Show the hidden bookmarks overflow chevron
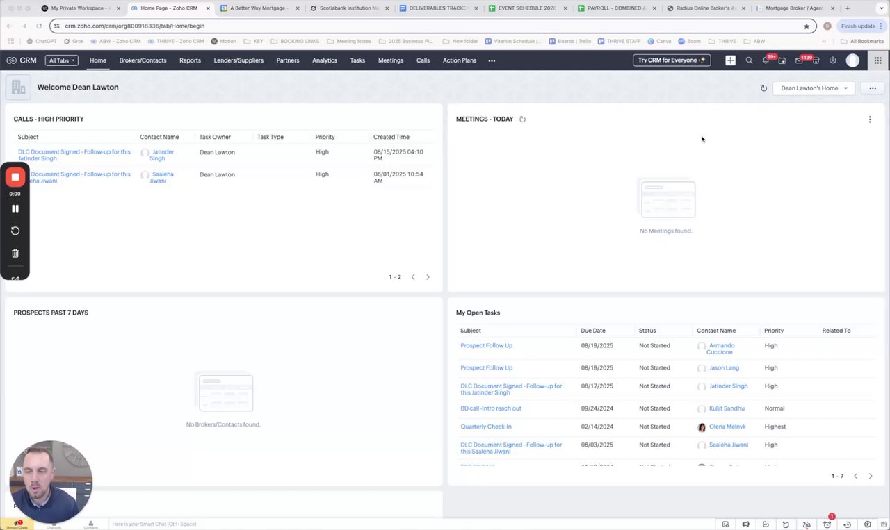890x530 pixels. click(x=824, y=42)
